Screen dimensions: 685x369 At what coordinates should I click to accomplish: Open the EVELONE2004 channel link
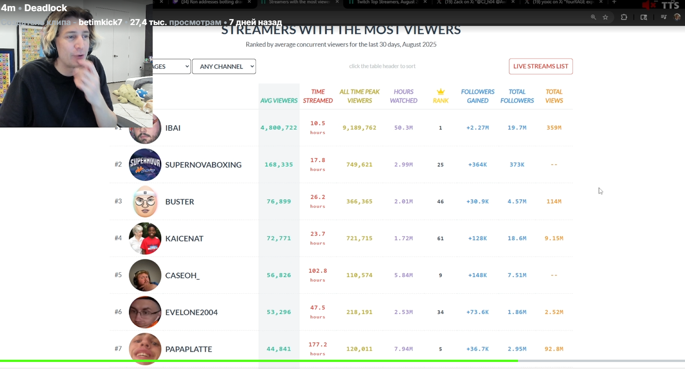[x=191, y=312]
